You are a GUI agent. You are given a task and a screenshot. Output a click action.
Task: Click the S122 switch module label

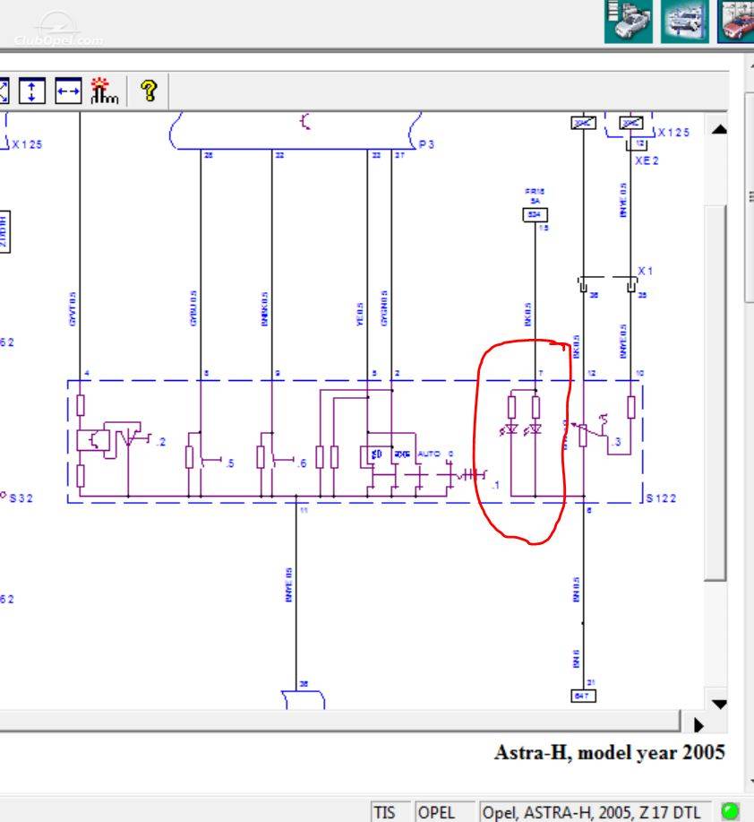click(662, 498)
